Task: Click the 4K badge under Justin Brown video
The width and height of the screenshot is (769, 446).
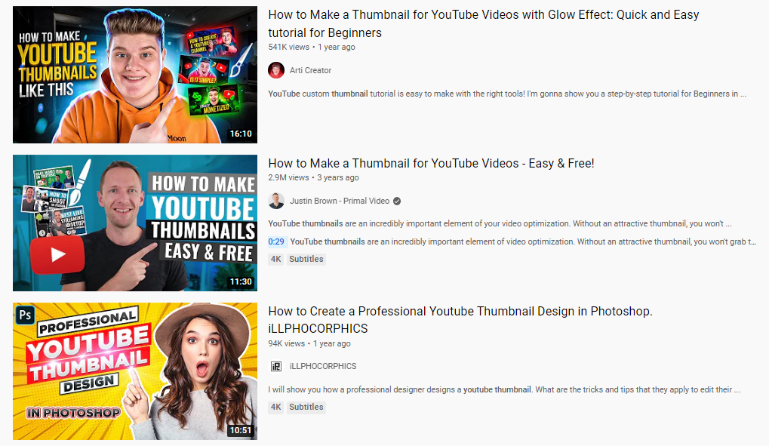Action: 276,259
